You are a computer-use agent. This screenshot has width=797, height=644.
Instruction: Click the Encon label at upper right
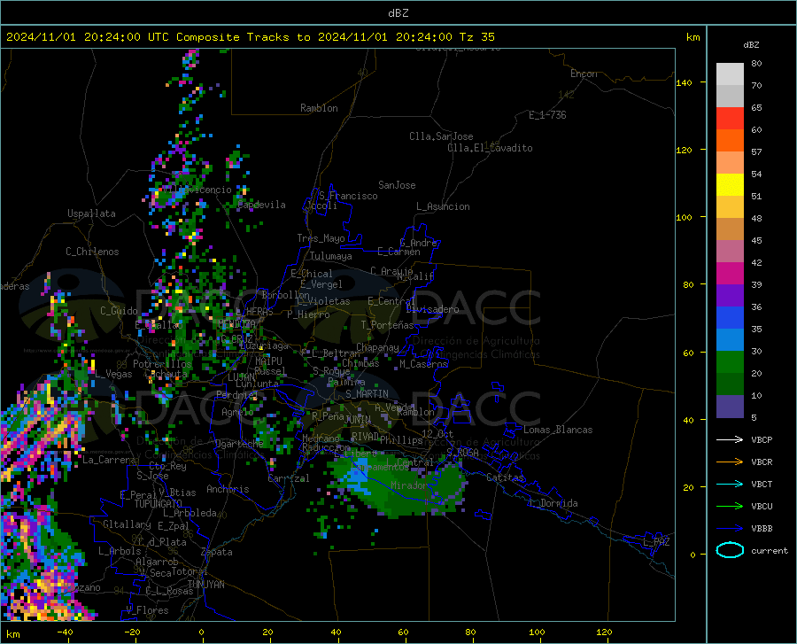[x=584, y=74]
